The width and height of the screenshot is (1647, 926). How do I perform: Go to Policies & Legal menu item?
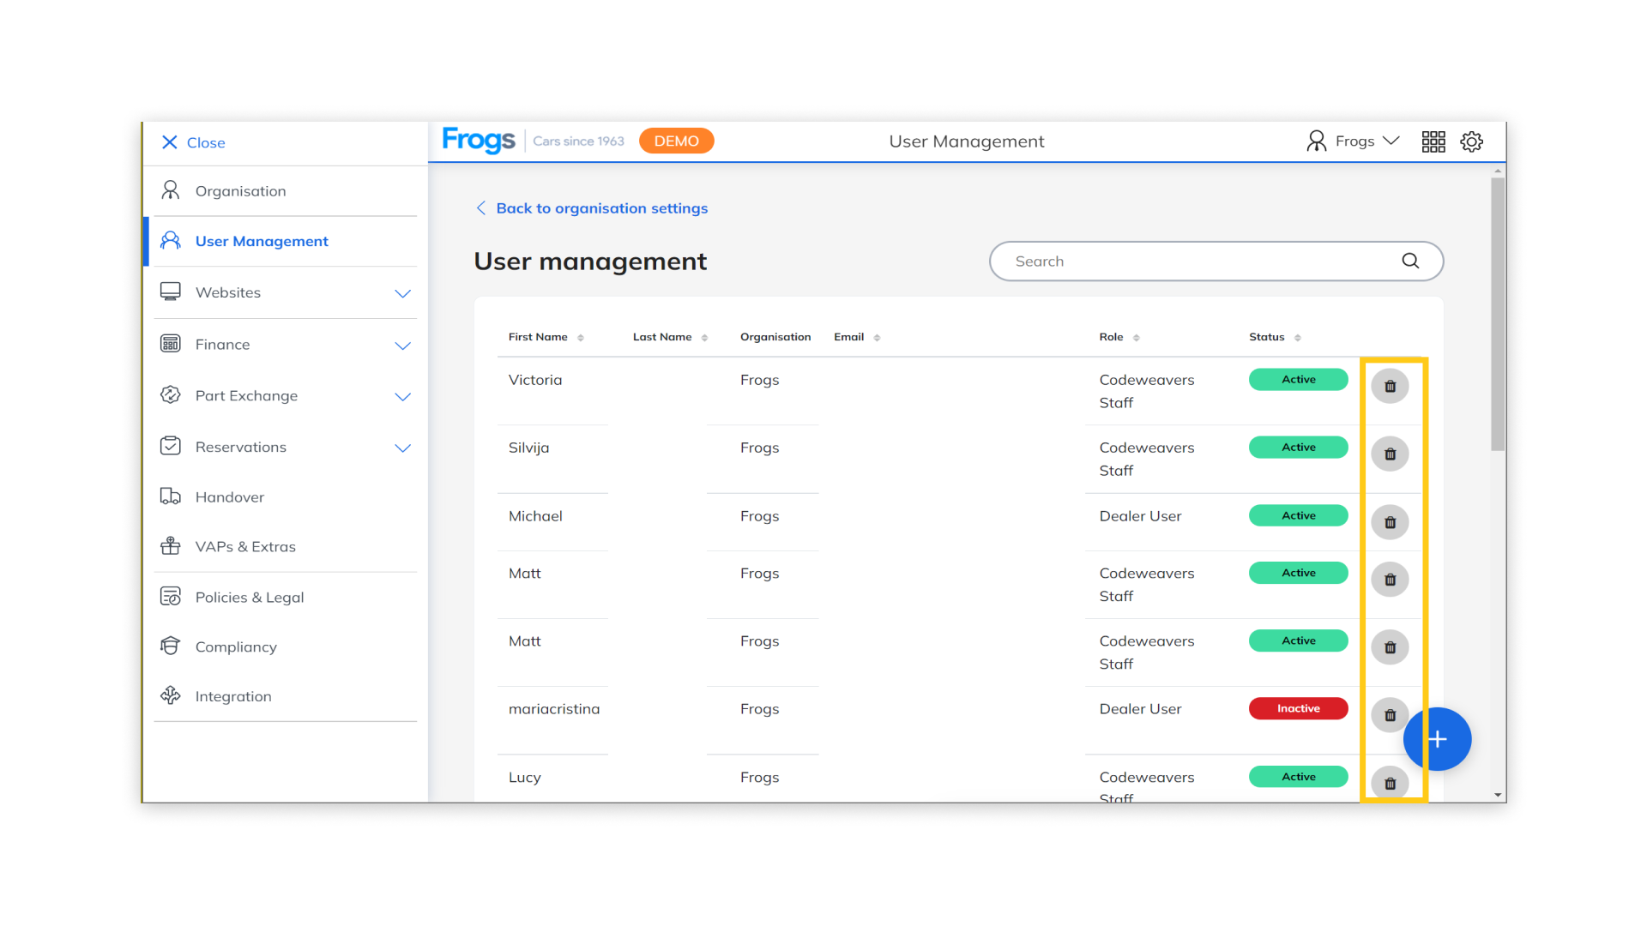[249, 598]
